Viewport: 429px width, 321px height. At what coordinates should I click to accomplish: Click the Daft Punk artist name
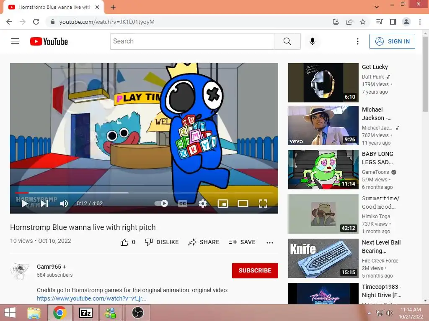[x=373, y=77]
